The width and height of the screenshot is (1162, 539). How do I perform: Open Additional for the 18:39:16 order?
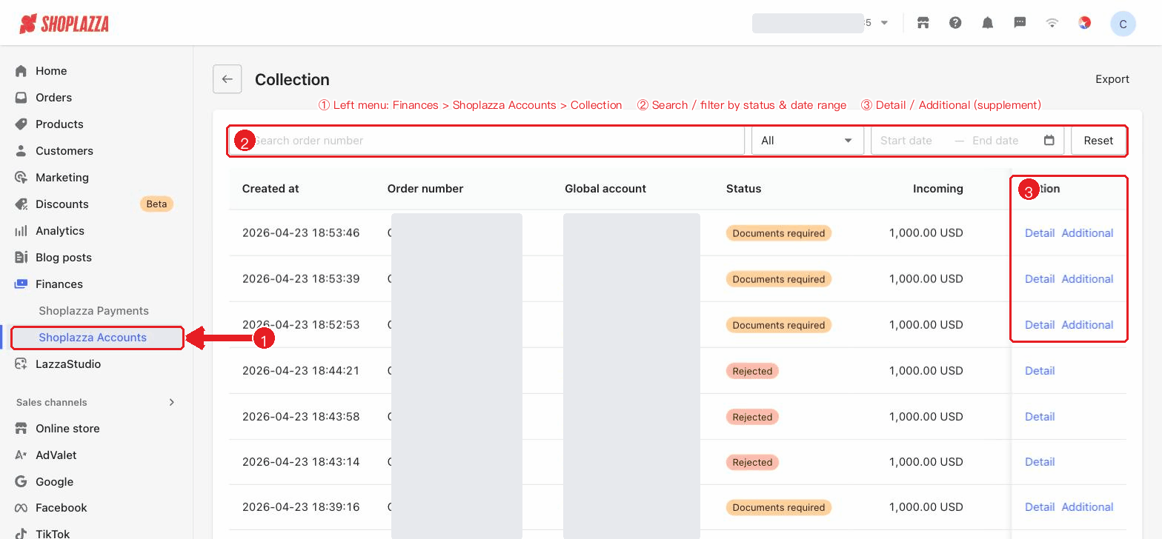tap(1087, 507)
